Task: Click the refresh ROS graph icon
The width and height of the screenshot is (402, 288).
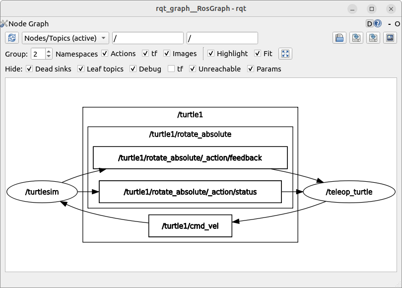Action: pyautogui.click(x=12, y=38)
